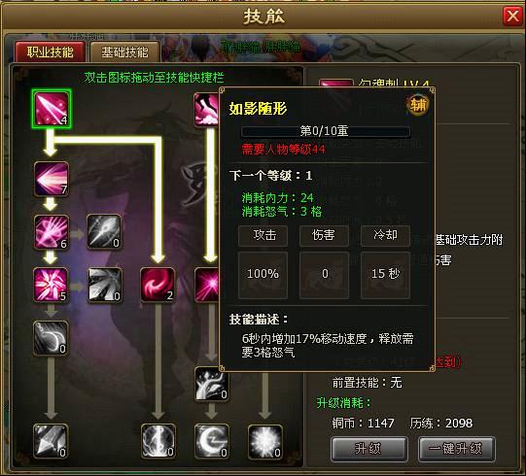Click the level 7 beam skill icon
Image resolution: width=526 pixels, height=476 pixels.
(x=52, y=179)
